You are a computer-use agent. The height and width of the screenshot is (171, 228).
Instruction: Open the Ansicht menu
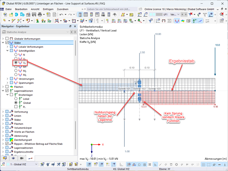pos(35,9)
